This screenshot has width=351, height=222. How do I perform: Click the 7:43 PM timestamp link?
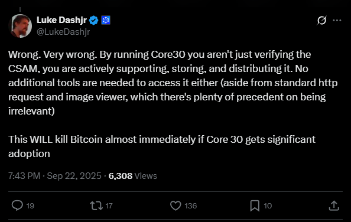[24, 176]
